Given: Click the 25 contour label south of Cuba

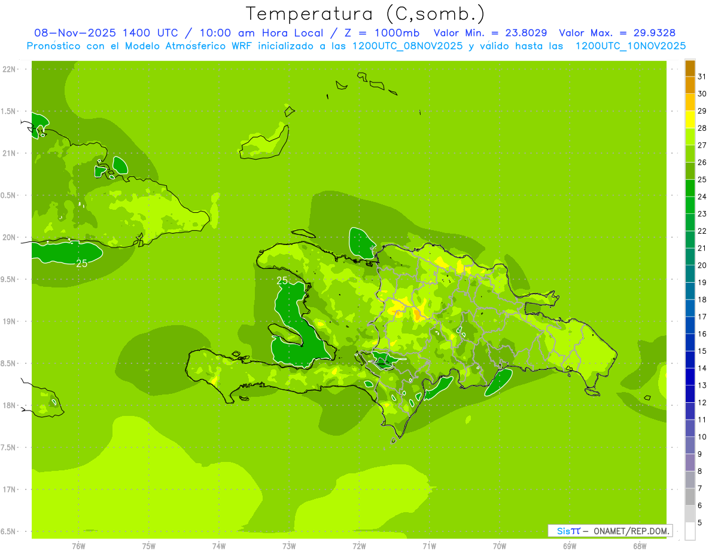Looking at the screenshot, I should (82, 263).
